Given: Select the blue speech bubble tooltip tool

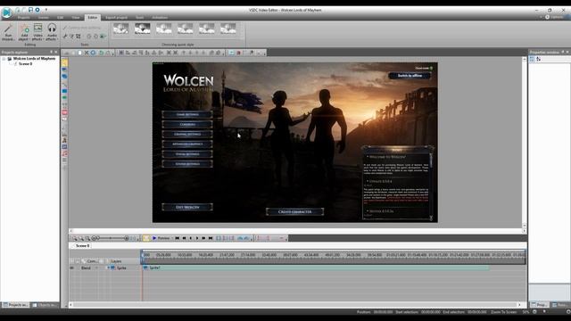Looking at the screenshot, I should pyautogui.click(x=64, y=77).
